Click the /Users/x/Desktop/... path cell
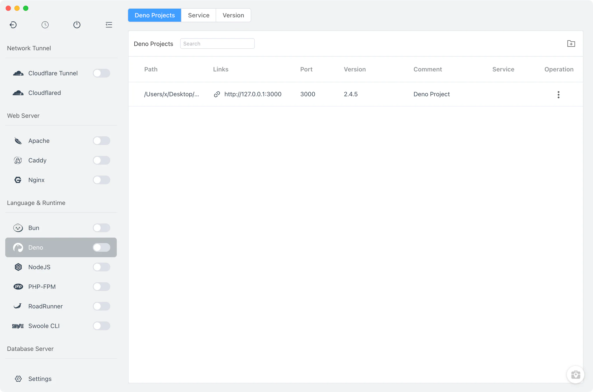The width and height of the screenshot is (593, 392). tap(172, 94)
